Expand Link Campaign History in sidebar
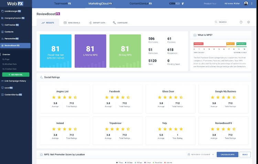The height and width of the screenshot is (164, 258). 15,81
